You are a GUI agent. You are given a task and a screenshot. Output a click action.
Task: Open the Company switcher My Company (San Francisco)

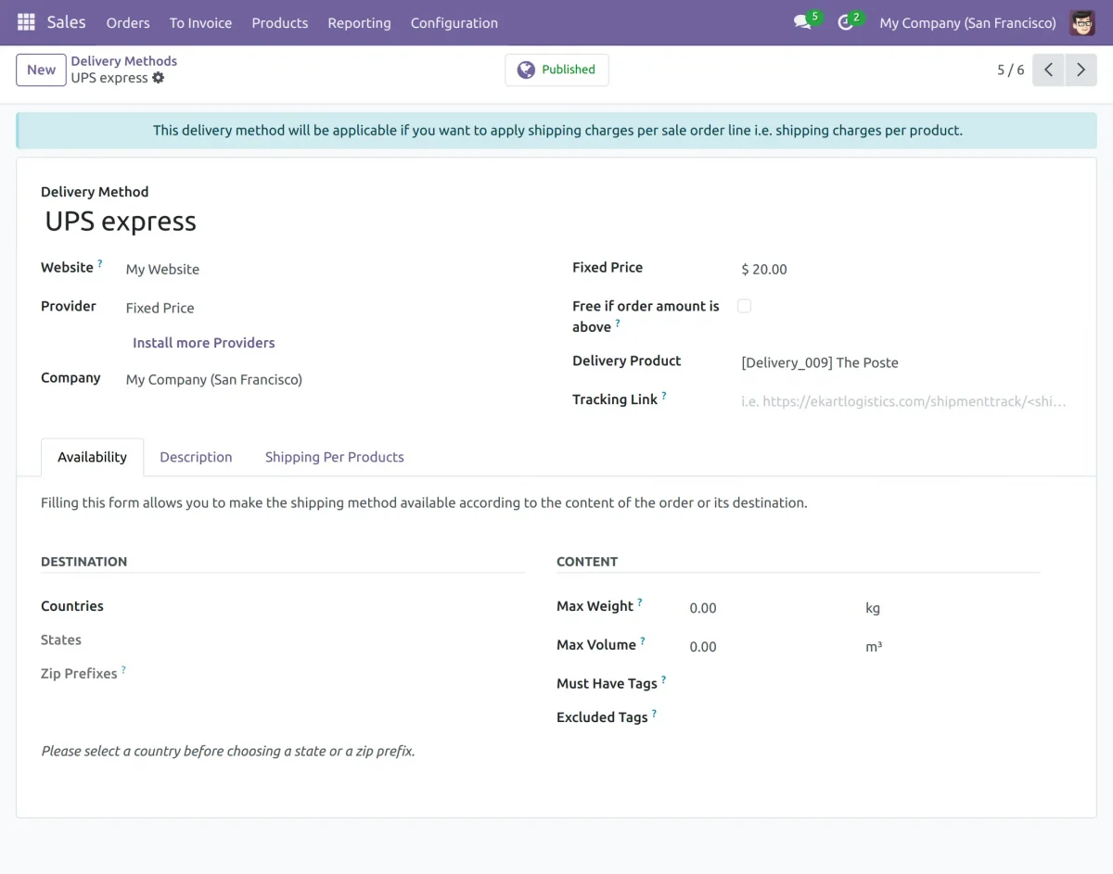967,23
